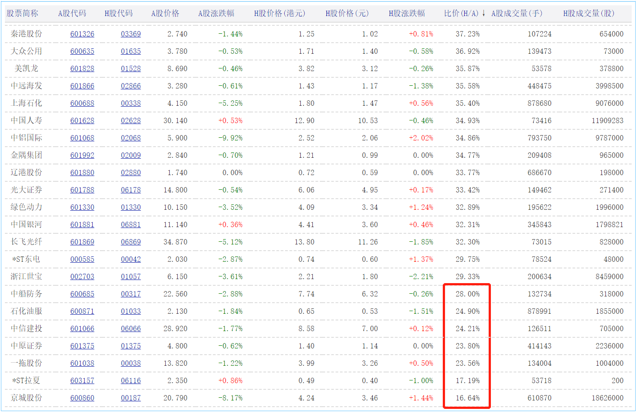Open H-share code 01330 link

coord(131,207)
